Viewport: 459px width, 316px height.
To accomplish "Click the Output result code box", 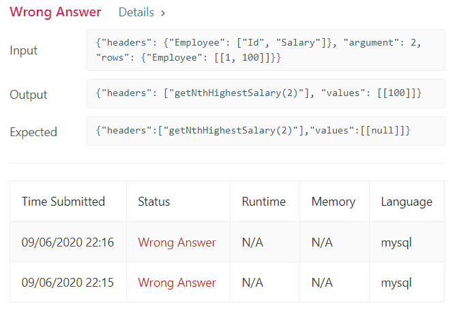I will click(265, 93).
